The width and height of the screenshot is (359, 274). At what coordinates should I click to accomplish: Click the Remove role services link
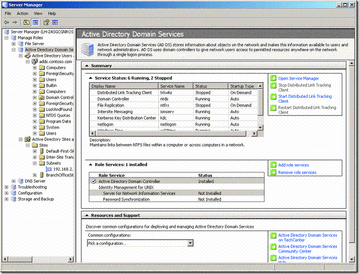click(297, 172)
